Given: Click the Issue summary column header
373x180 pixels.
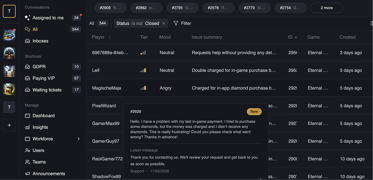Looking at the screenshot, I should (207, 37).
